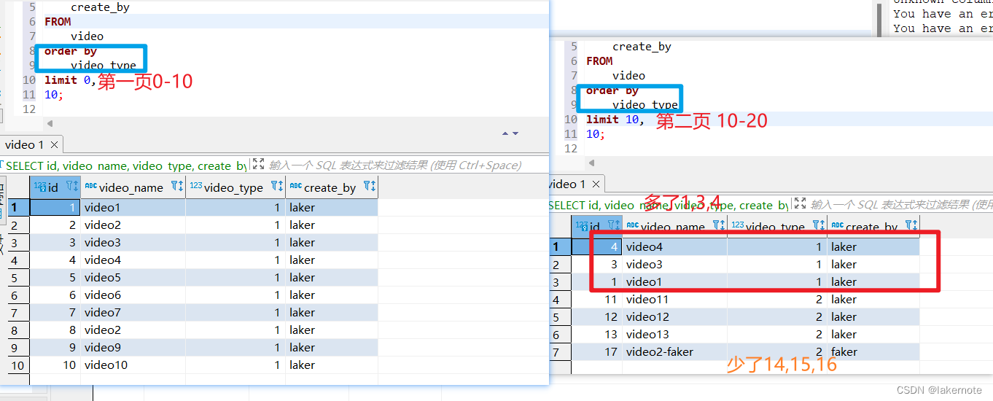Click 'video' table name in left editor
Image resolution: width=993 pixels, height=401 pixels.
click(x=87, y=36)
